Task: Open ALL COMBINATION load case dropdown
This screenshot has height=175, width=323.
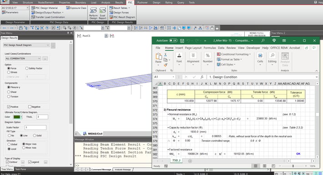Action: pyautogui.click(x=23, y=59)
